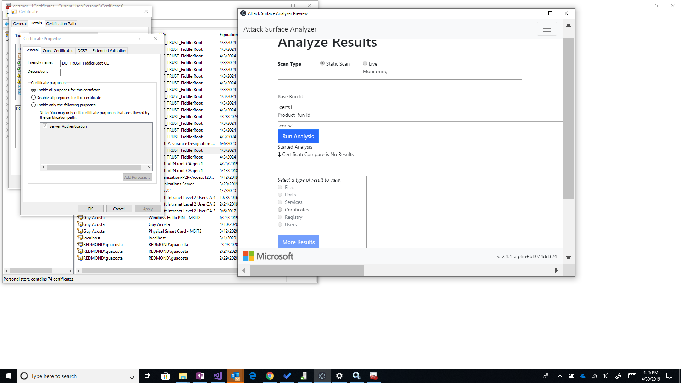Choose the Registry result type
Screen dimensions: 681x383
pyautogui.click(x=280, y=217)
